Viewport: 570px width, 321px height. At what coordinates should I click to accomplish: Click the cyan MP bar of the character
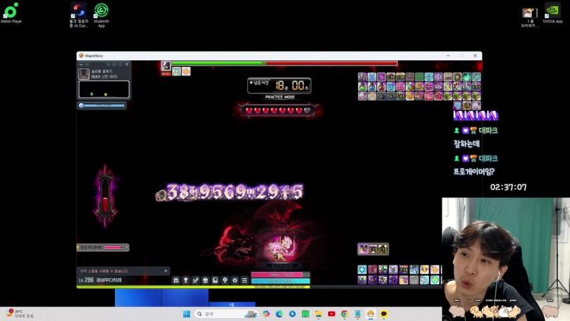pyautogui.click(x=281, y=281)
